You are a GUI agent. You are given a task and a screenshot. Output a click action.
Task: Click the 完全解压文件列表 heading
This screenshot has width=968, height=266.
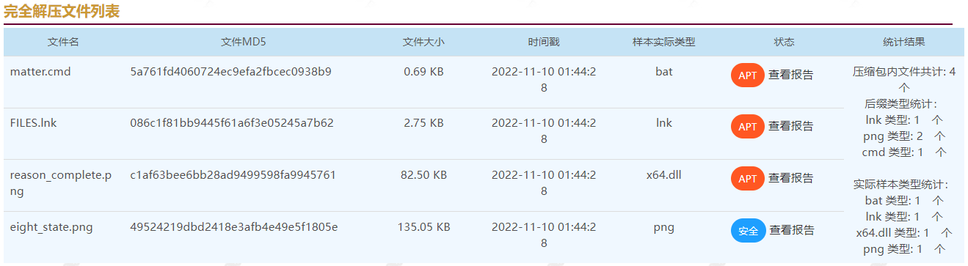[x=62, y=11]
